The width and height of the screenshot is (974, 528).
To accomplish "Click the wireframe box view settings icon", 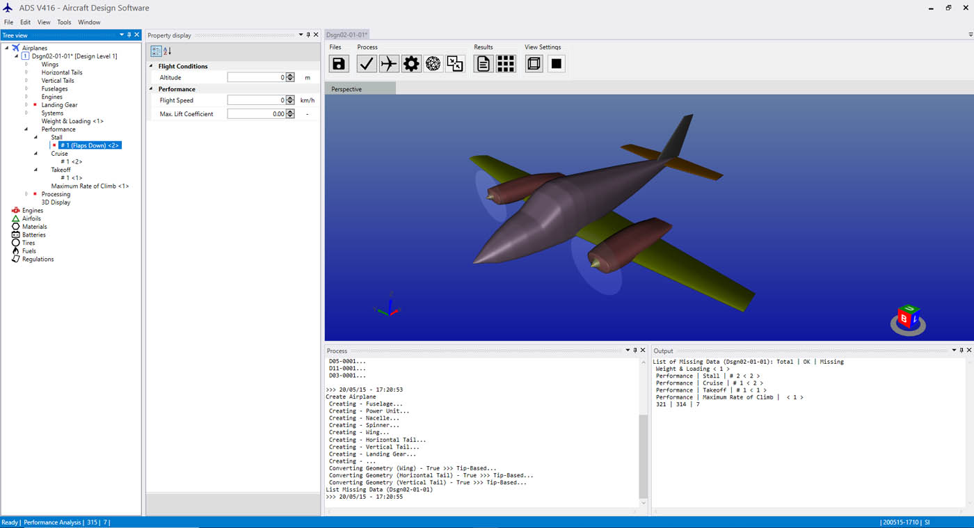I will click(x=534, y=64).
